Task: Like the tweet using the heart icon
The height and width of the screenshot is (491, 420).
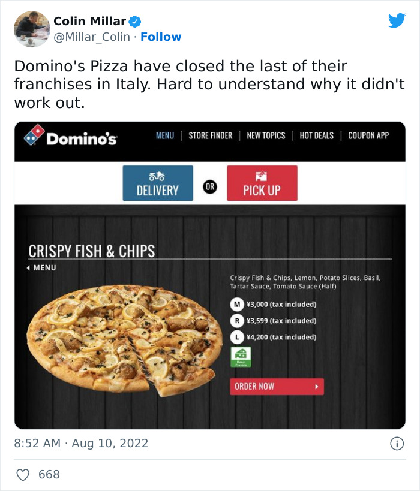Action: click(x=22, y=473)
